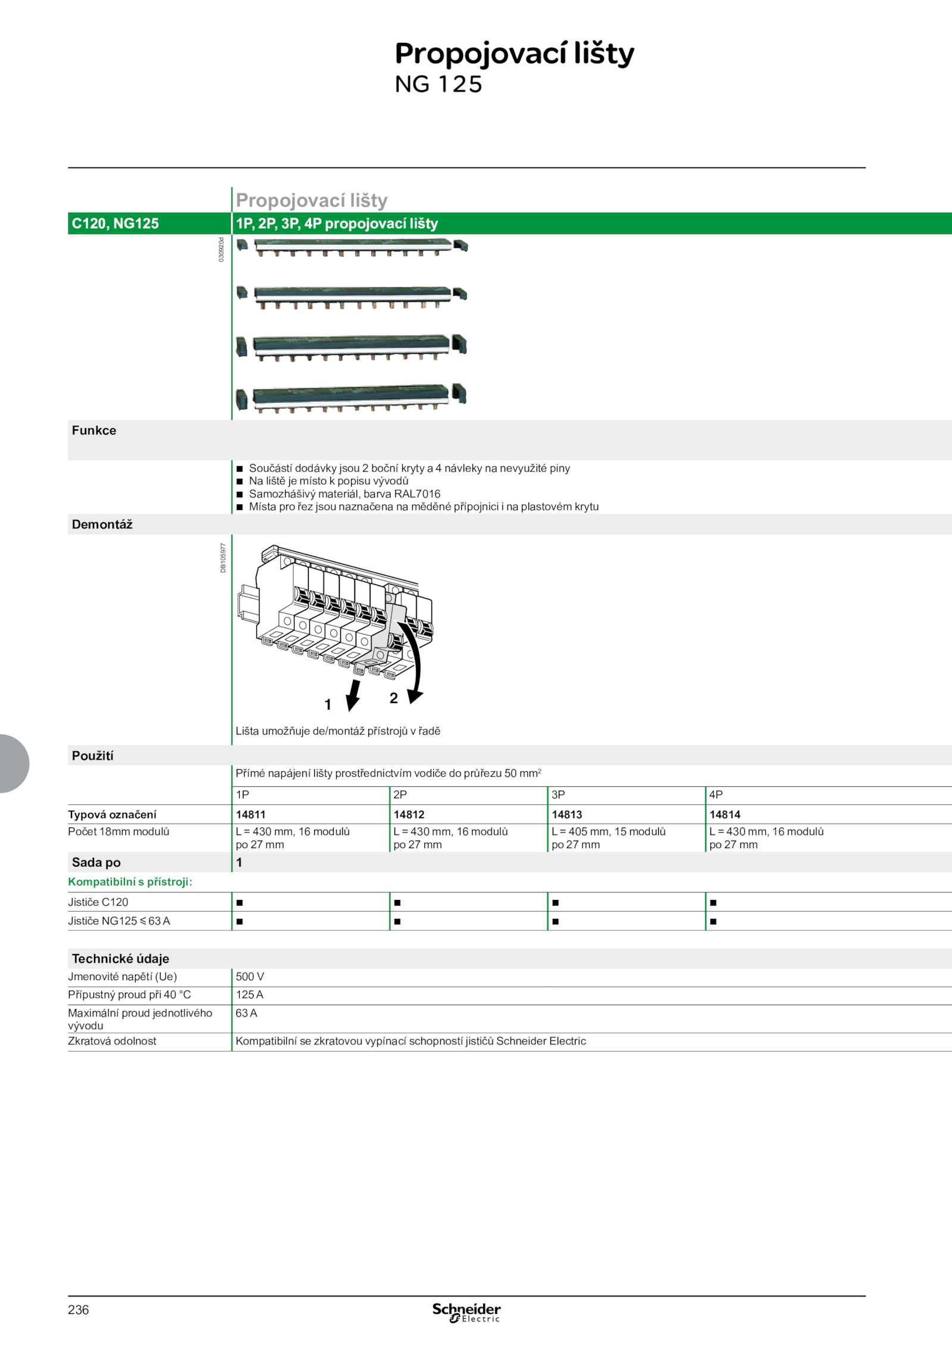Click the dismounting diagram illustration
The width and height of the screenshot is (952, 1346).
(x=335, y=627)
